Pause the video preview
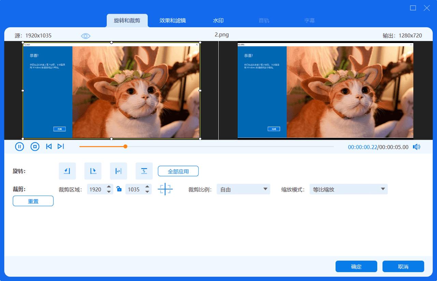 pos(19,146)
